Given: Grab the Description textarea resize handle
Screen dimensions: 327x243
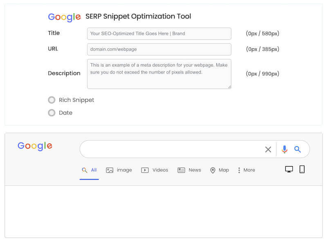Looking at the screenshot, I should tap(229, 87).
